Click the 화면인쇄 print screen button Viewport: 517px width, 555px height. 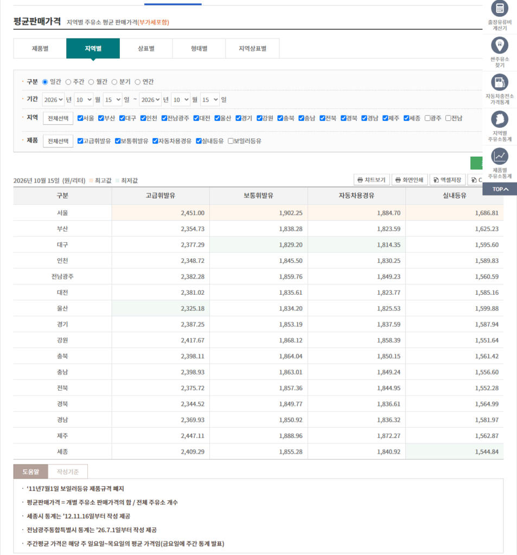click(410, 180)
